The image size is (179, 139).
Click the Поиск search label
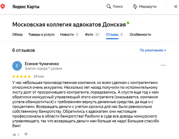(x=118, y=6)
